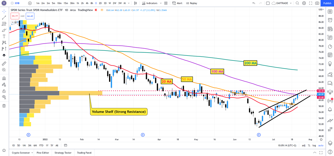Screen dimensions: 334x156
Task: Undo the last chart action
Action: coord(254,3)
